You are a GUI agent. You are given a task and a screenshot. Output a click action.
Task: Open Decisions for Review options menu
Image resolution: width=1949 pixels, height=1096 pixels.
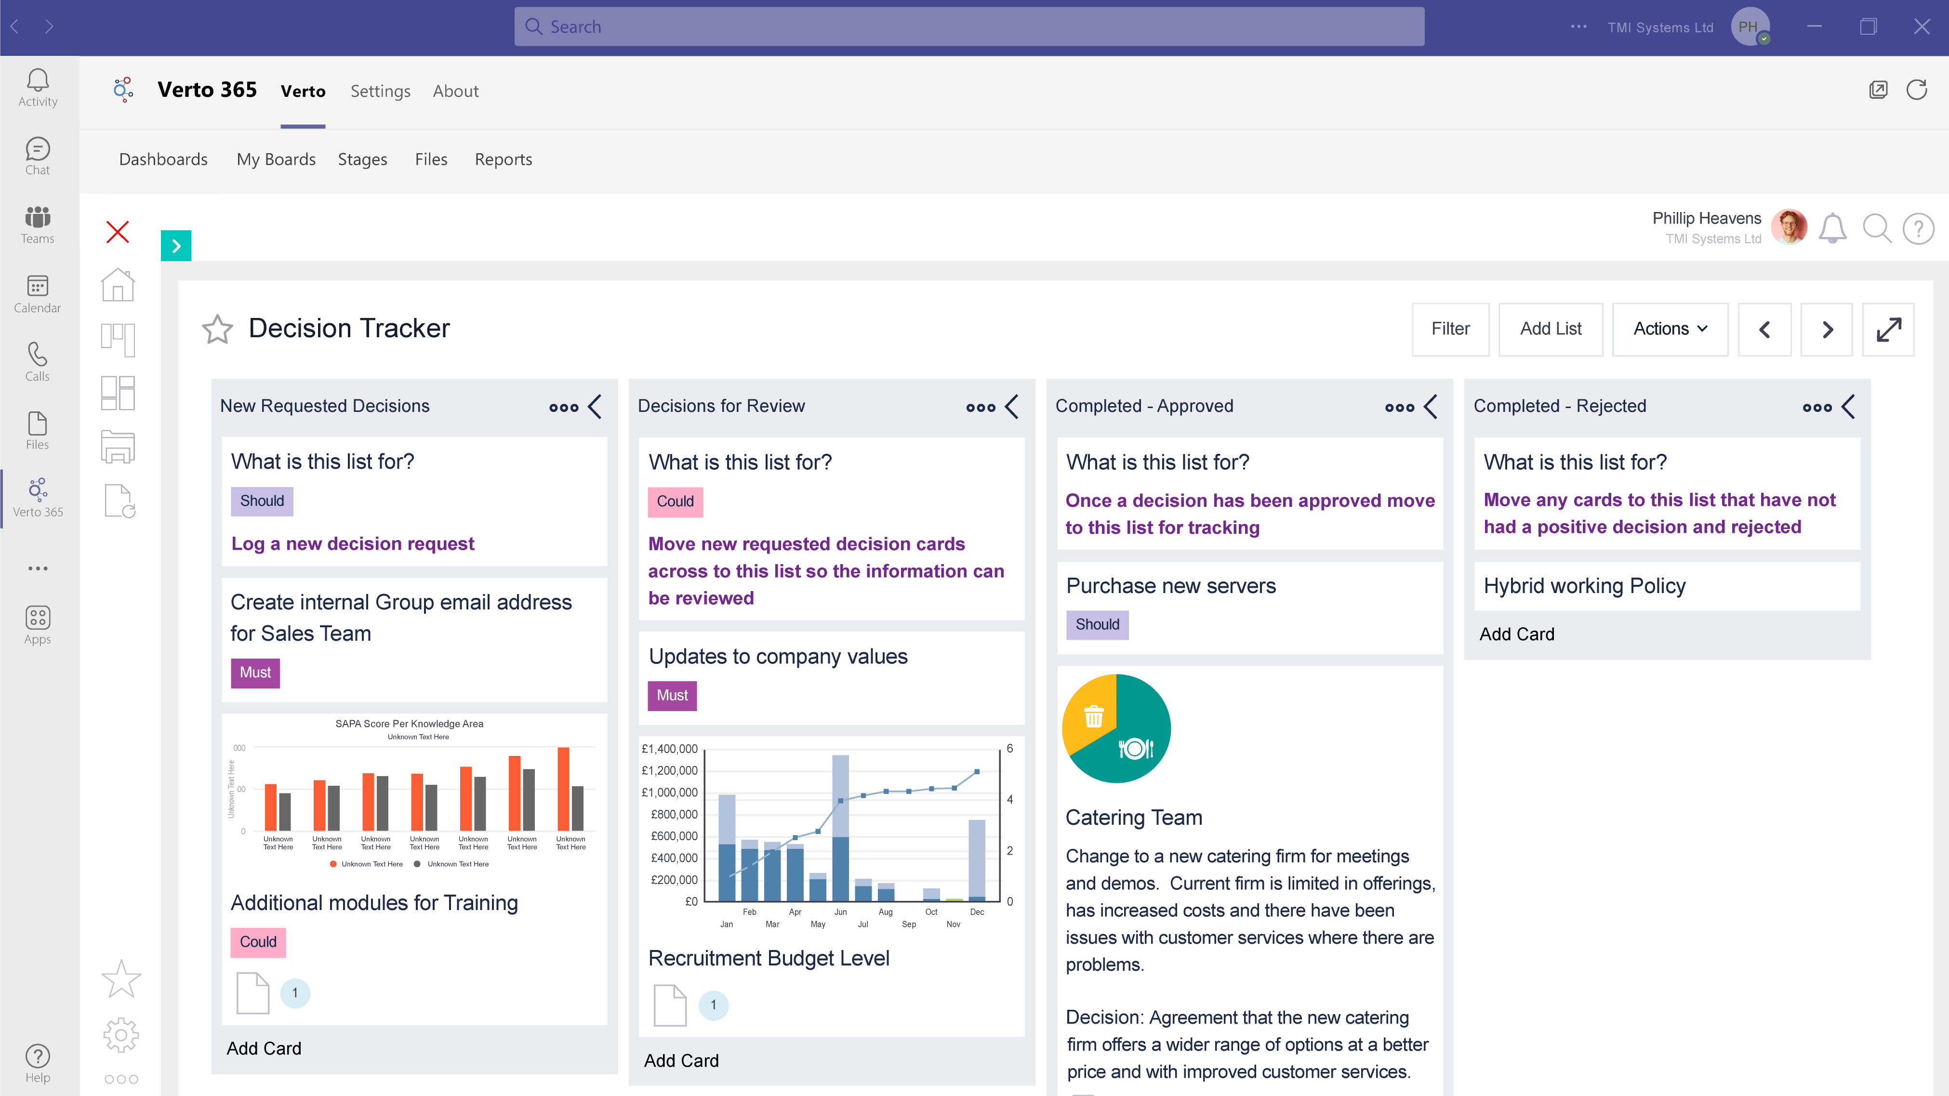981,407
